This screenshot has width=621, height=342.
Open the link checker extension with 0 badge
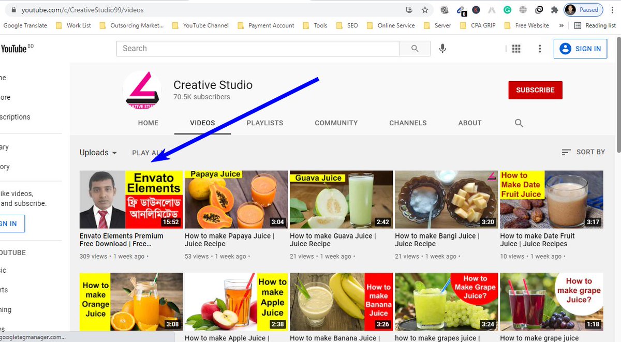pos(461,10)
